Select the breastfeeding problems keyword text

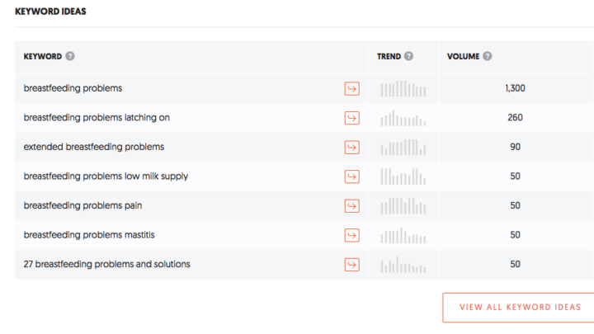click(73, 88)
